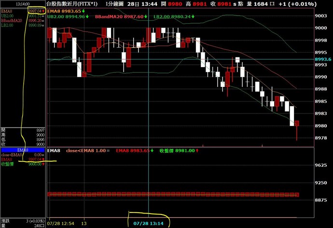Click the last red candlestick near 8980

point(297,124)
